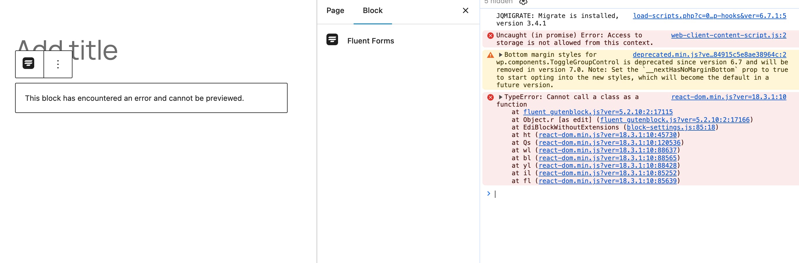Viewport: 799px width, 263px height.
Task: Click the red error icon beside TypeError
Action: pos(490,97)
